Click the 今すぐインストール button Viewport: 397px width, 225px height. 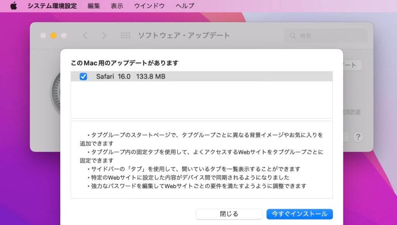coord(299,214)
